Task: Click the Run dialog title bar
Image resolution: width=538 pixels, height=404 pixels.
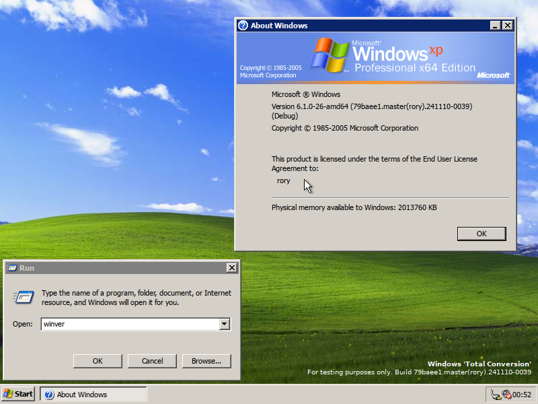Action: click(122, 268)
